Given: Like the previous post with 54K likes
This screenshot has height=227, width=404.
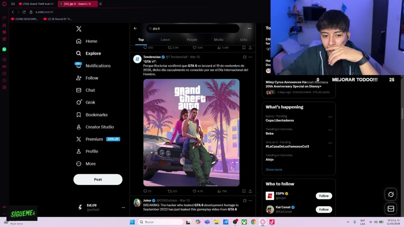Looking at the screenshot, I should pos(198,48).
